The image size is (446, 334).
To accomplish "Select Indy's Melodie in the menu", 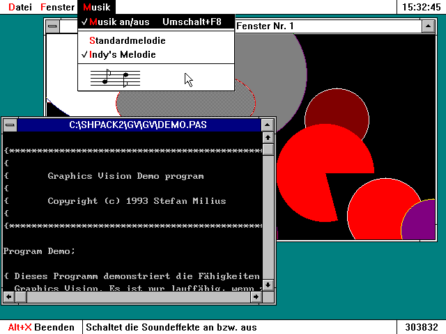I will coord(122,54).
